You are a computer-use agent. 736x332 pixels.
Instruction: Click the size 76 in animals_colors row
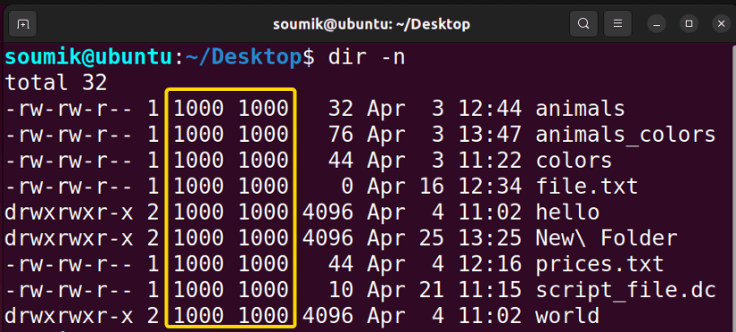pos(341,136)
